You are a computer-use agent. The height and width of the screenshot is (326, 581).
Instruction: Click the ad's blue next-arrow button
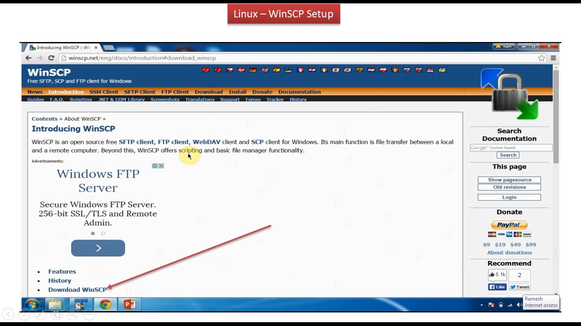click(x=98, y=248)
